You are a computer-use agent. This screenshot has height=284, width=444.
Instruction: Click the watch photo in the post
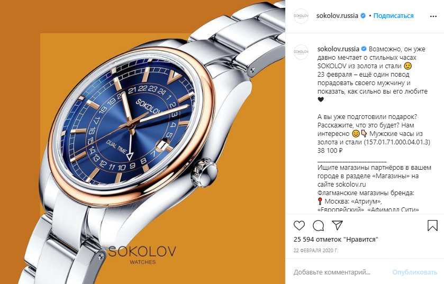(x=143, y=142)
